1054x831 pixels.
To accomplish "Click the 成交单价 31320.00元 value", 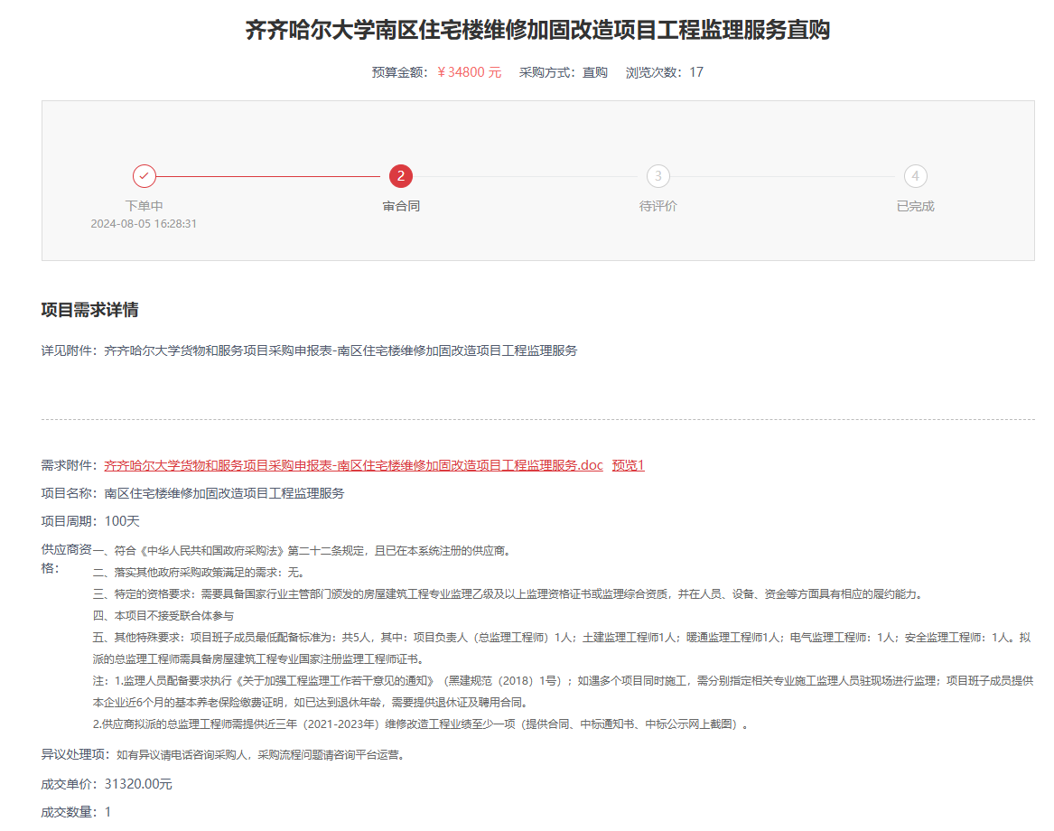I will (x=137, y=784).
